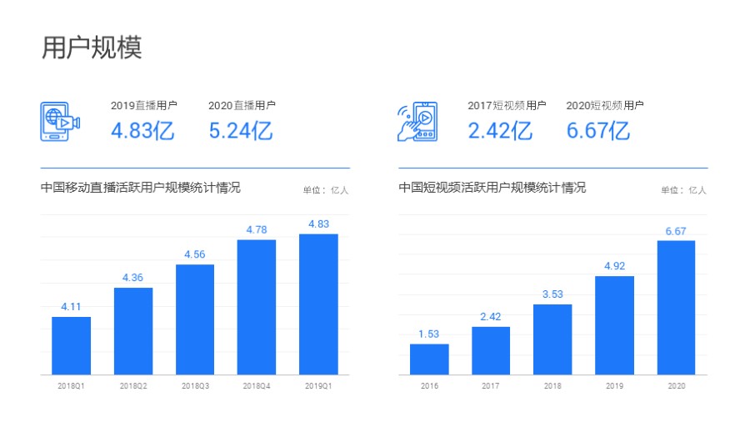Viewport: 750px width, 422px height.
Task: Click the 2.42 data label above 2017 bar
Action: pos(490,317)
